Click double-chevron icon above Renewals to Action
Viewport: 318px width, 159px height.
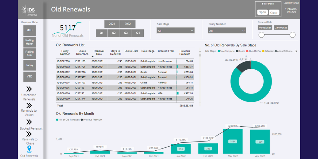coord(29,105)
